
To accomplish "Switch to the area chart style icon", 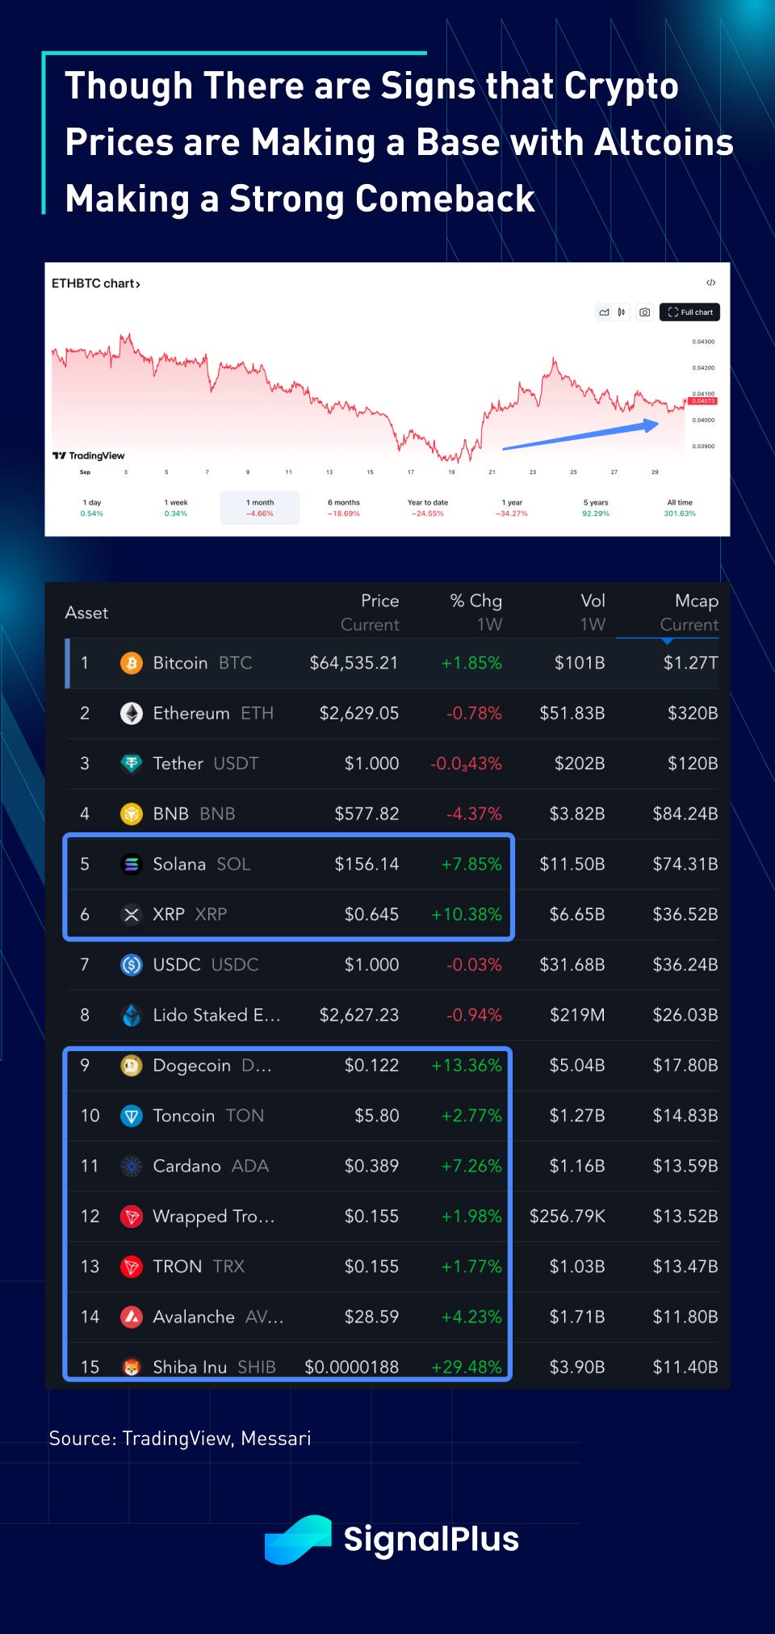I will (604, 312).
